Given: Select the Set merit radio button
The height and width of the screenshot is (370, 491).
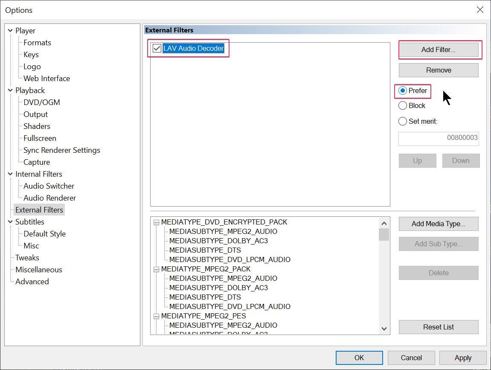Looking at the screenshot, I should click(x=403, y=121).
